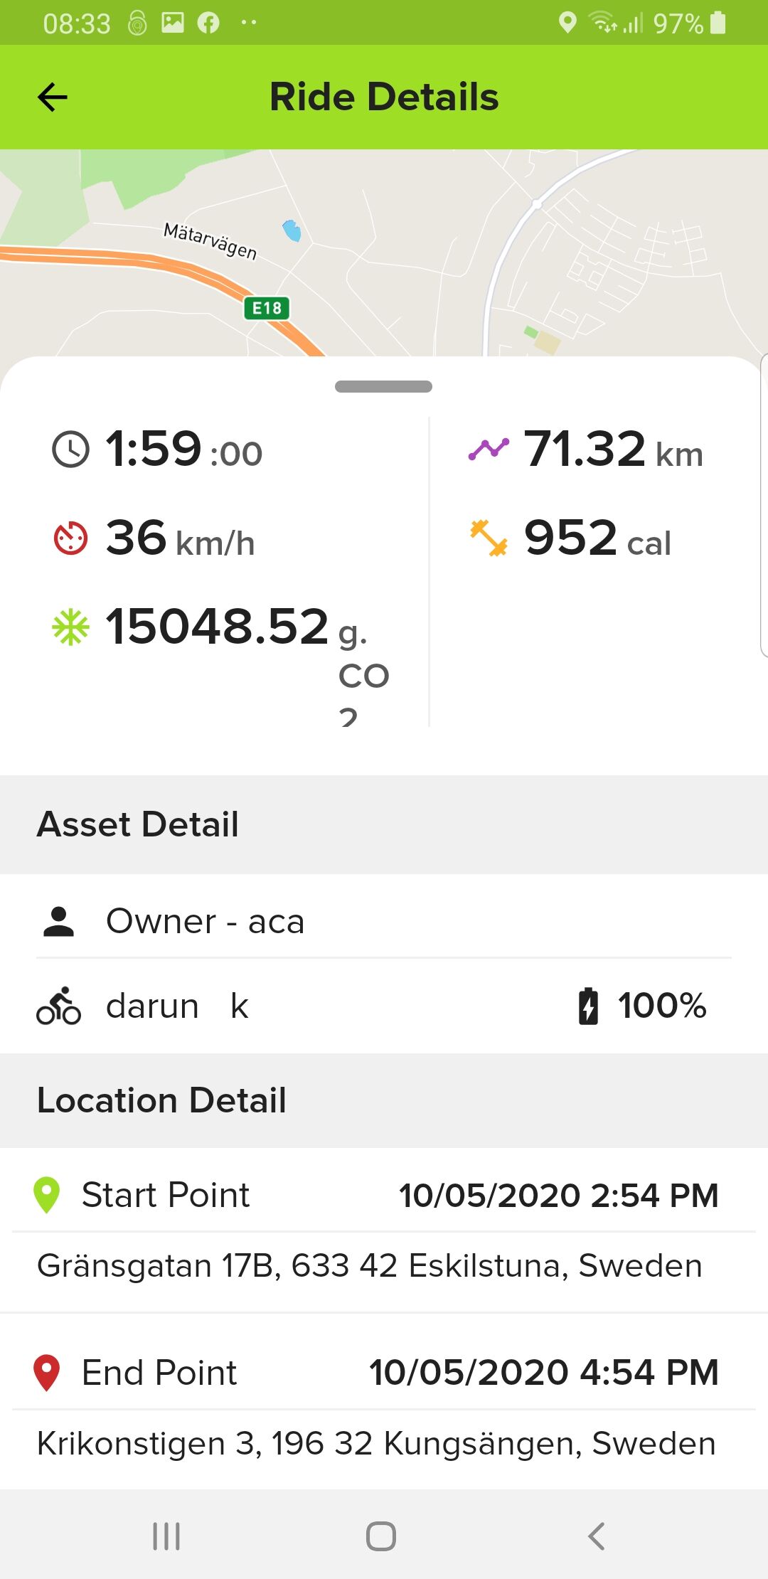The width and height of the screenshot is (768, 1579).
Task: Open Android recent apps button
Action: [x=166, y=1536]
